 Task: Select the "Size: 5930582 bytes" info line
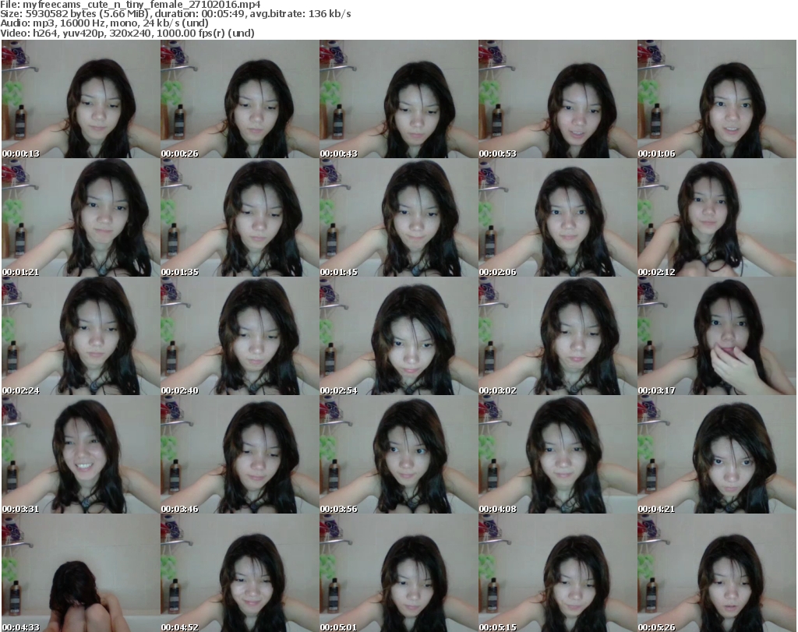(x=175, y=14)
